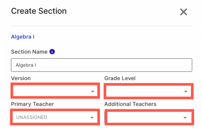202x129 pixels.
Task: Click the Algebra I text inside input
Action: [x=26, y=65]
